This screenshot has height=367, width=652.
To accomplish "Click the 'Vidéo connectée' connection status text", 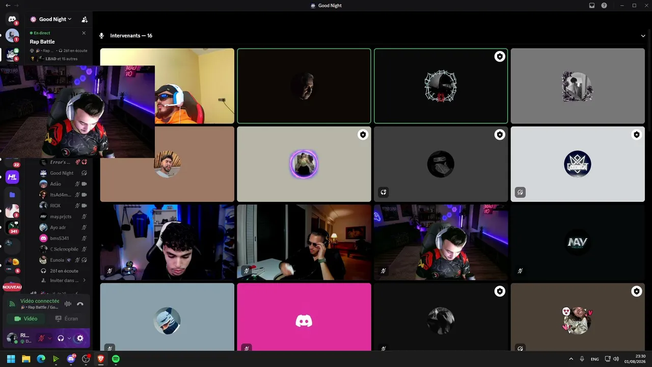I will point(39,301).
